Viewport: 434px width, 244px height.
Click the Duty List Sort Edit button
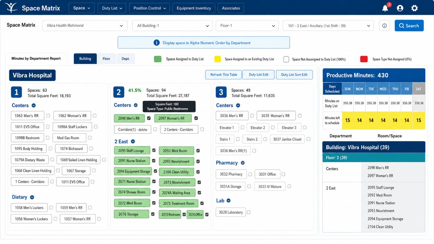point(294,74)
